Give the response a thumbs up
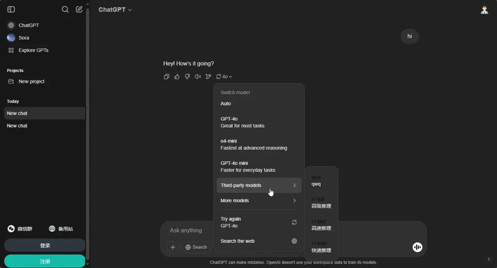497x268 pixels. pos(177,77)
